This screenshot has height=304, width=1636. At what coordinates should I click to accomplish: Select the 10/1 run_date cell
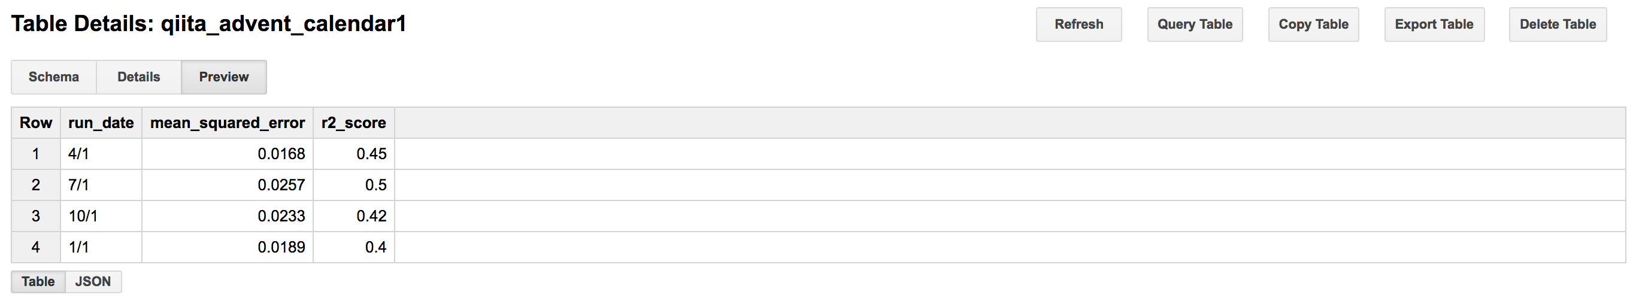coord(83,216)
